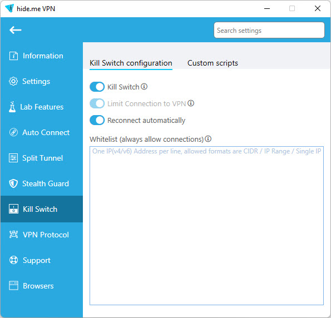The height and width of the screenshot is (318, 331).
Task: Open the Information menu label
Action: [x=43, y=56]
